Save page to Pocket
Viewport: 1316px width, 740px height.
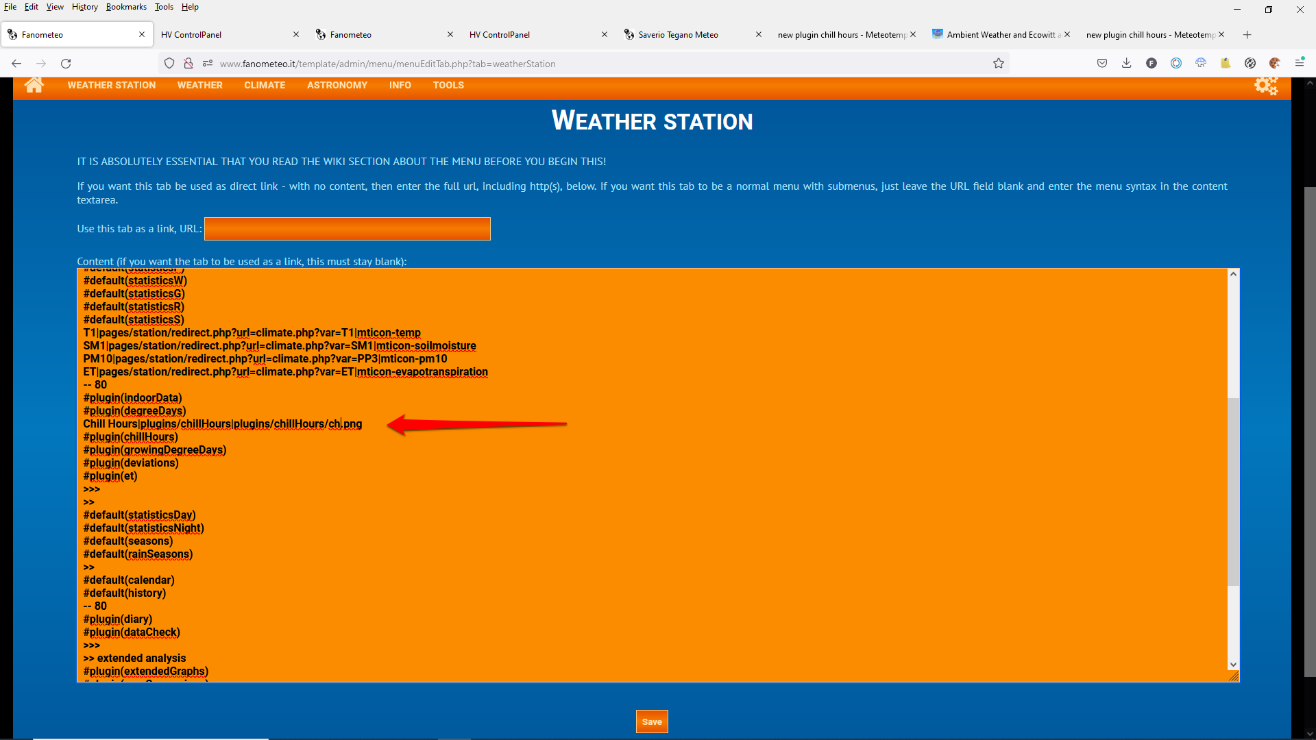coord(1102,64)
